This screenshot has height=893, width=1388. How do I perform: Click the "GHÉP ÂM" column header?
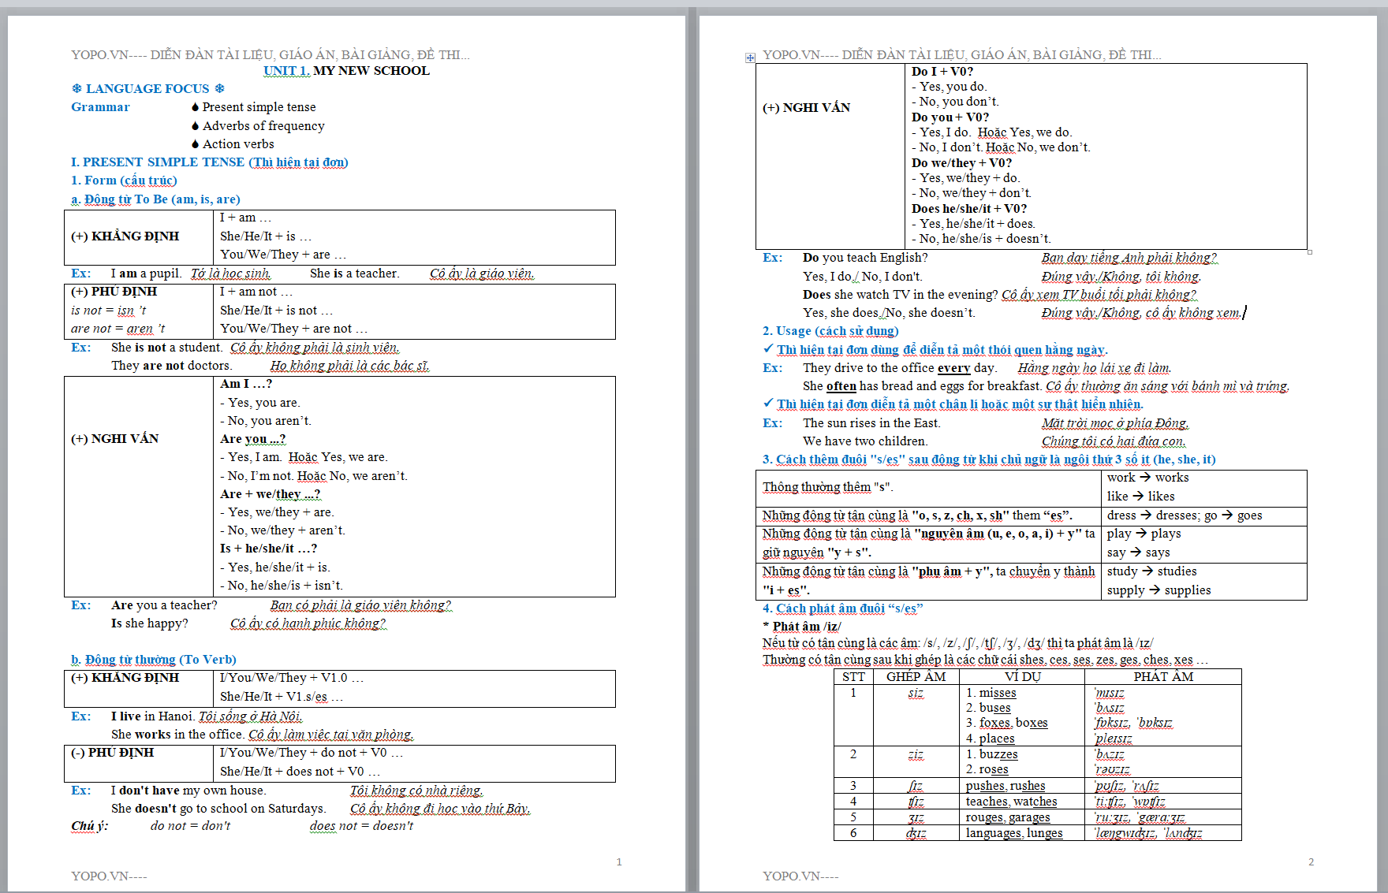point(916,677)
